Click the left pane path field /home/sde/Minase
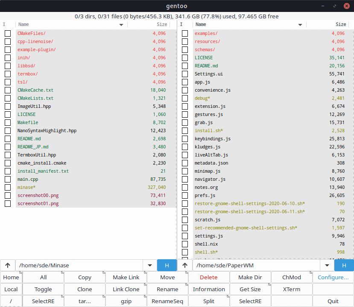This screenshot has width=354, height=307. pyautogui.click(x=79, y=265)
